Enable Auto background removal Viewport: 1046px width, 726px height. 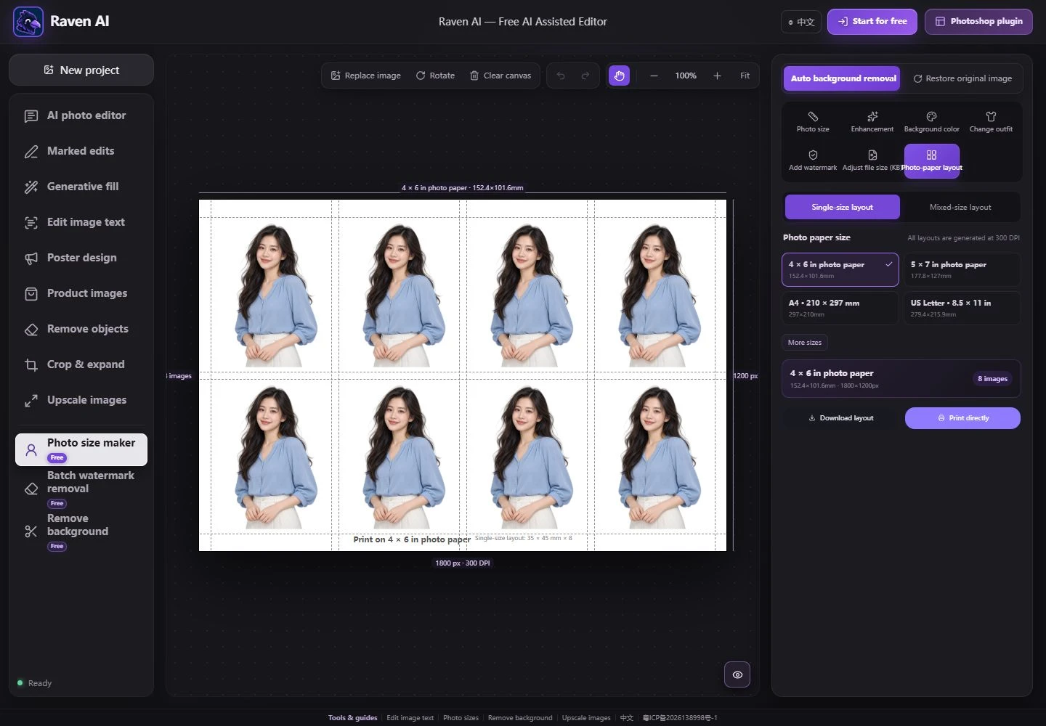tap(842, 78)
